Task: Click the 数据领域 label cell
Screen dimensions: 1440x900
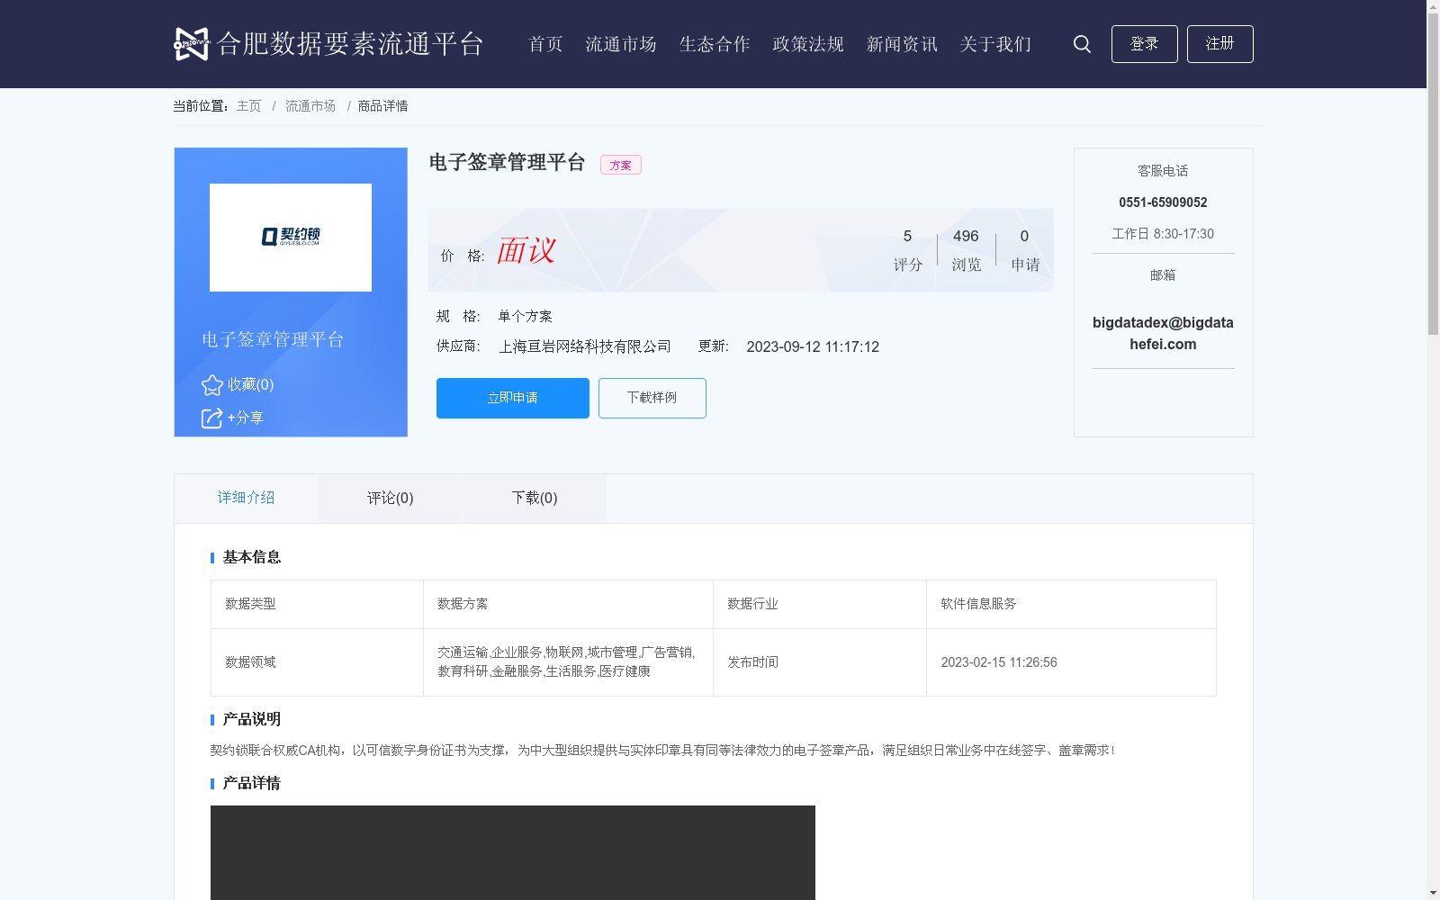Action: click(x=317, y=662)
